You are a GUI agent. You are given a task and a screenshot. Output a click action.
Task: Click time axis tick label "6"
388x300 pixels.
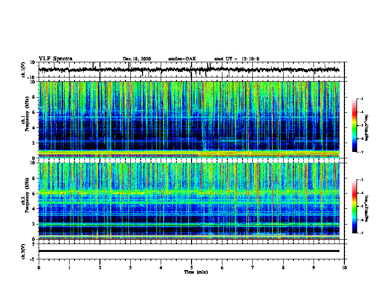222,268
